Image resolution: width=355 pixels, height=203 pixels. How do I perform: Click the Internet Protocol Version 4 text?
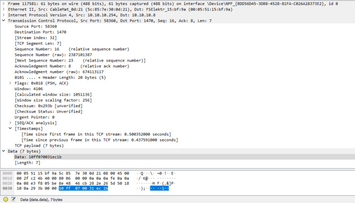tap(82, 15)
